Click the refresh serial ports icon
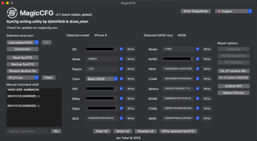This screenshot has height=141, width=257. [46, 42]
